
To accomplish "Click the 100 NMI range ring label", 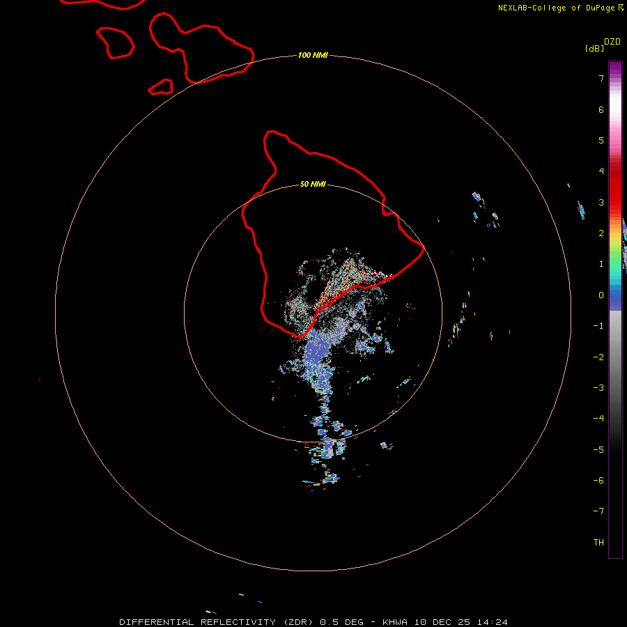I will [313, 55].
